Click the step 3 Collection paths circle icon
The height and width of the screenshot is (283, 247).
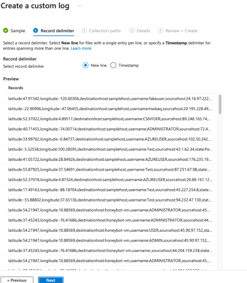[84, 31]
